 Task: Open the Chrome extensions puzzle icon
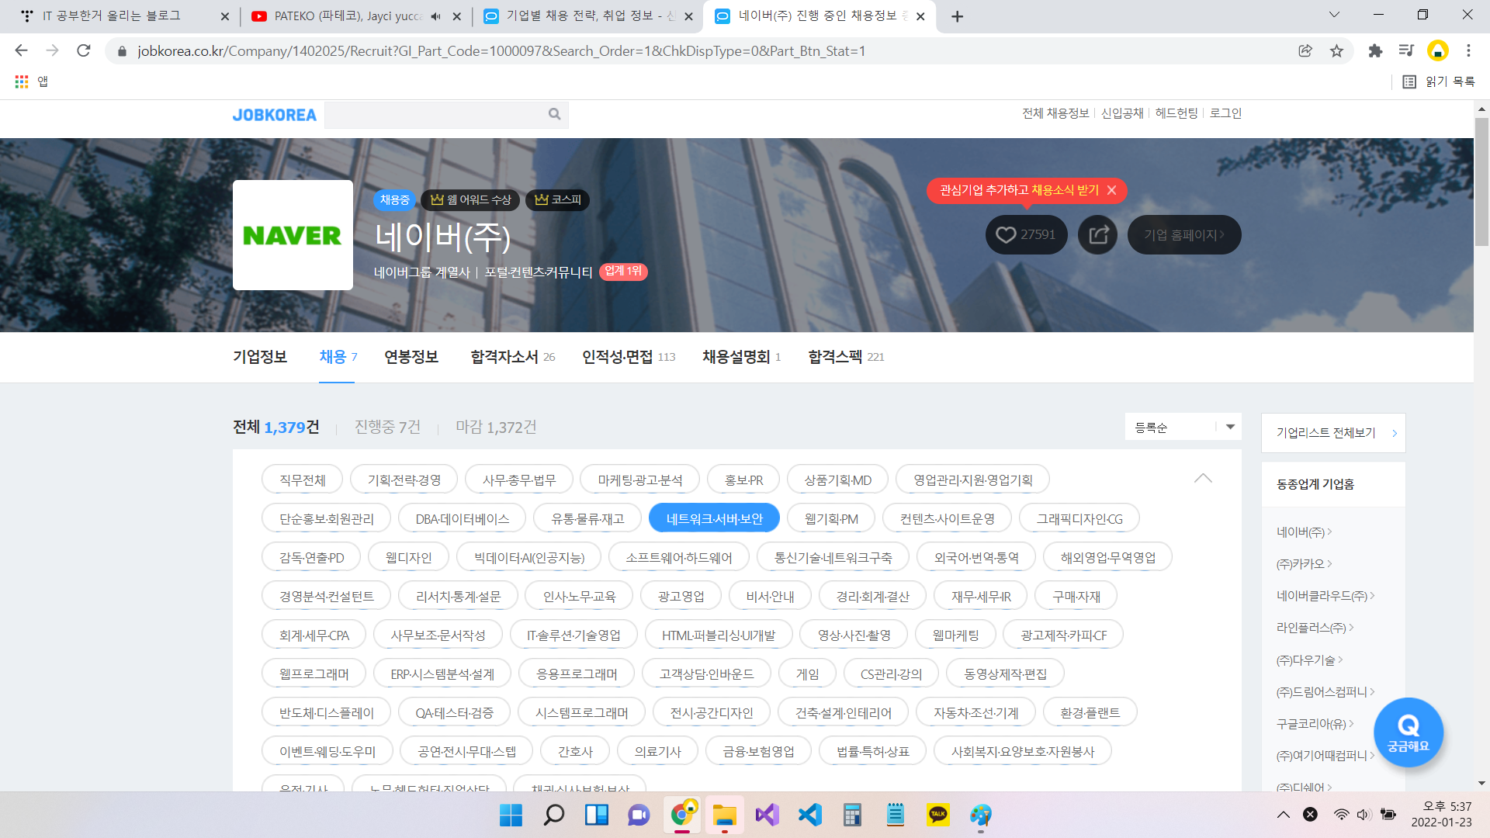click(x=1375, y=51)
